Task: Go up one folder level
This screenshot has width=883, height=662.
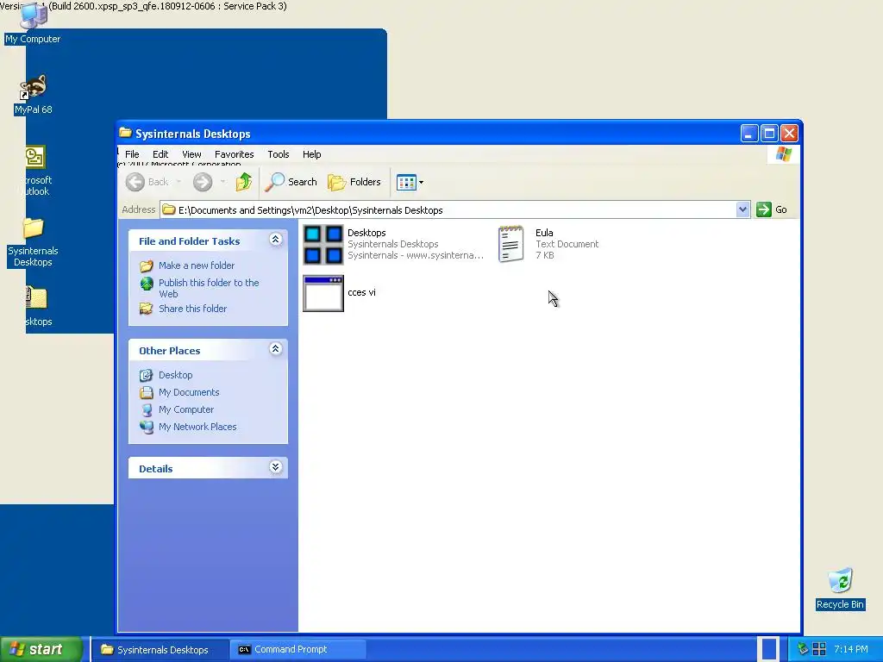Action: click(244, 182)
